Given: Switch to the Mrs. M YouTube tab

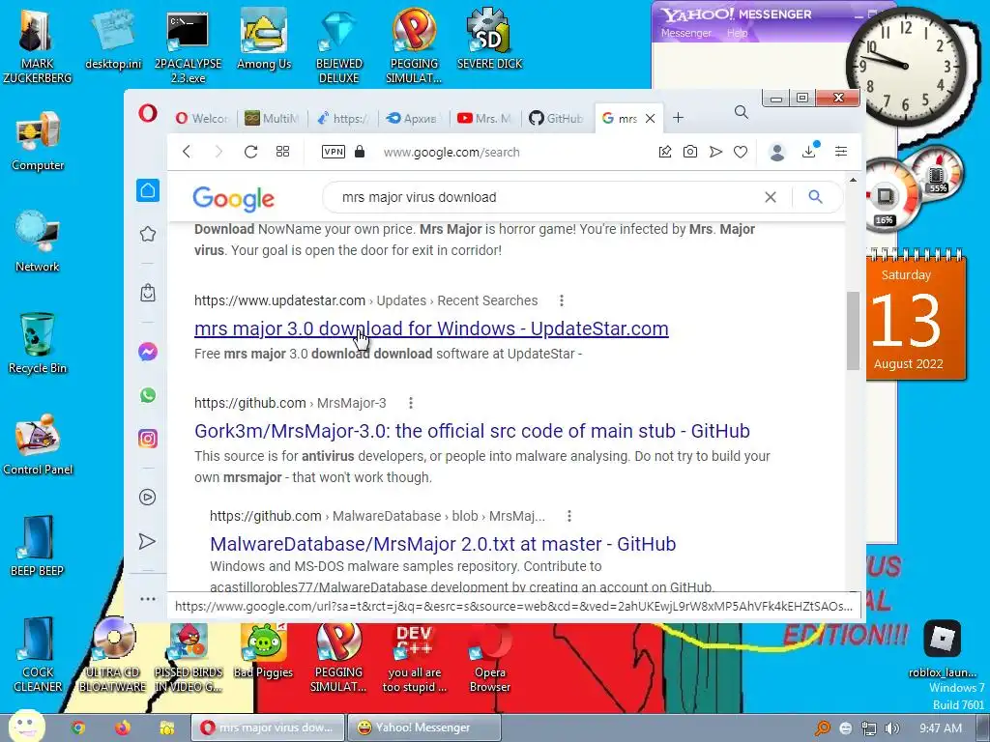Looking at the screenshot, I should coord(483,118).
